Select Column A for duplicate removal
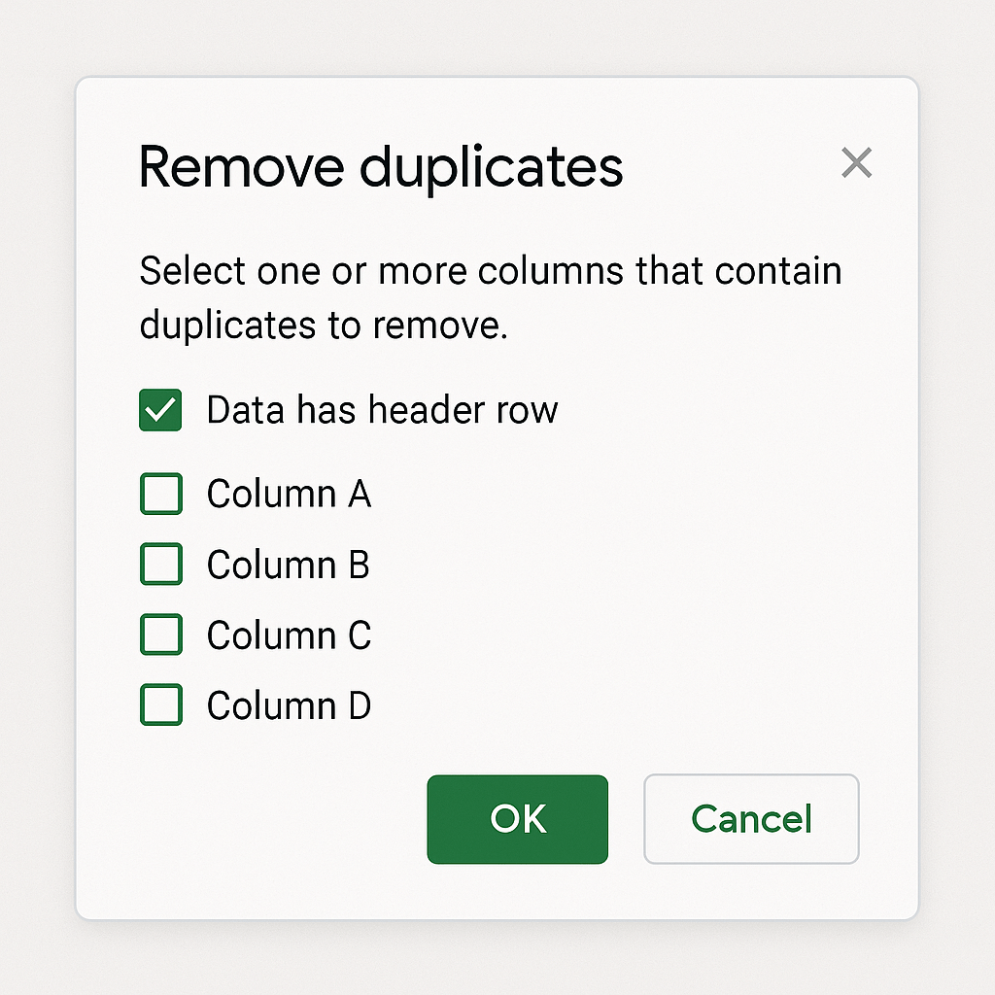Viewport: 995px width, 995px height. [160, 494]
